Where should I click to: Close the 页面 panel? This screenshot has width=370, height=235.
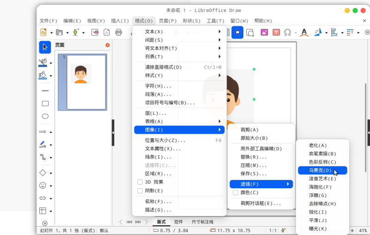[x=108, y=45]
